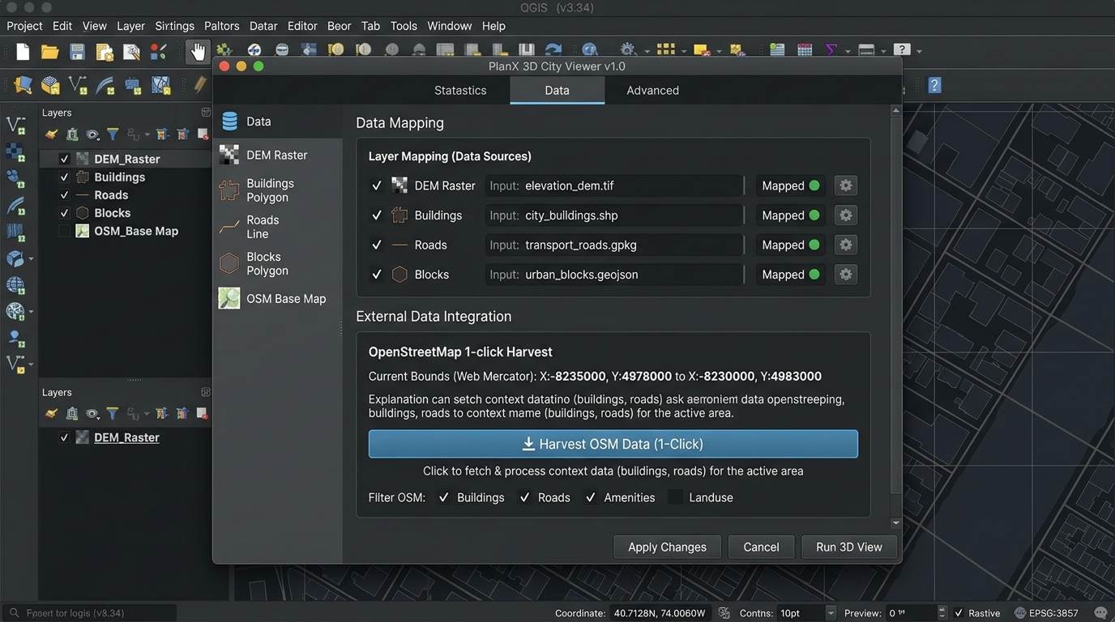
Task: Click remove layer icon in upper Layers panel
Action: pos(203,134)
